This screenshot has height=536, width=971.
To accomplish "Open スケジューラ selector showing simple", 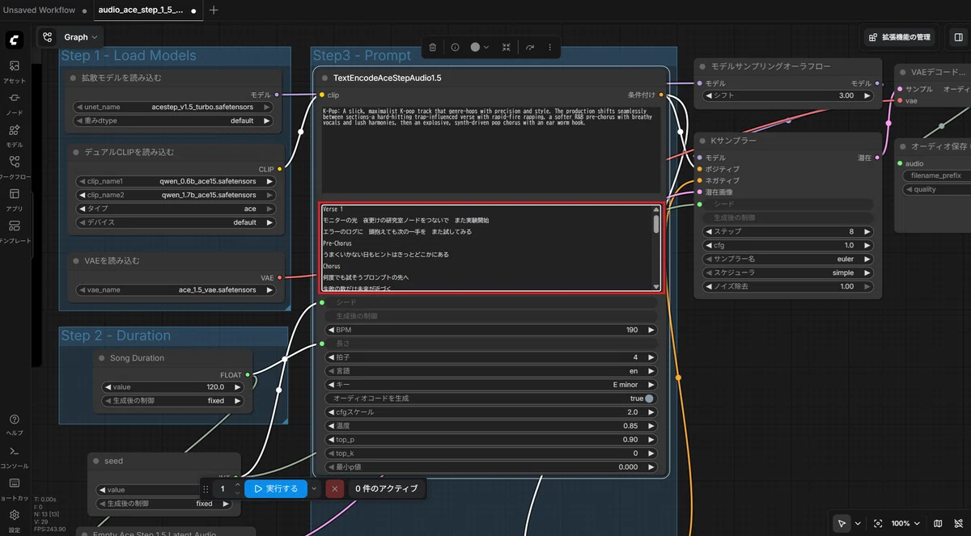I will pyautogui.click(x=788, y=273).
